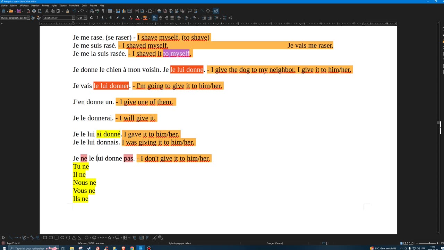Enable Align Right paragraph alignment
Image resolution: width=444 pixels, height=250 pixels.
(166, 18)
